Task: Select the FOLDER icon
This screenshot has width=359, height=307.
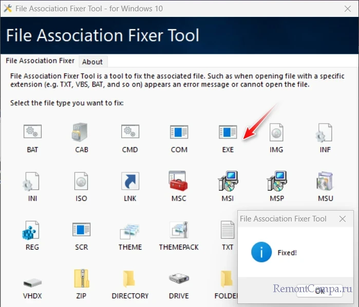Action: point(226,279)
